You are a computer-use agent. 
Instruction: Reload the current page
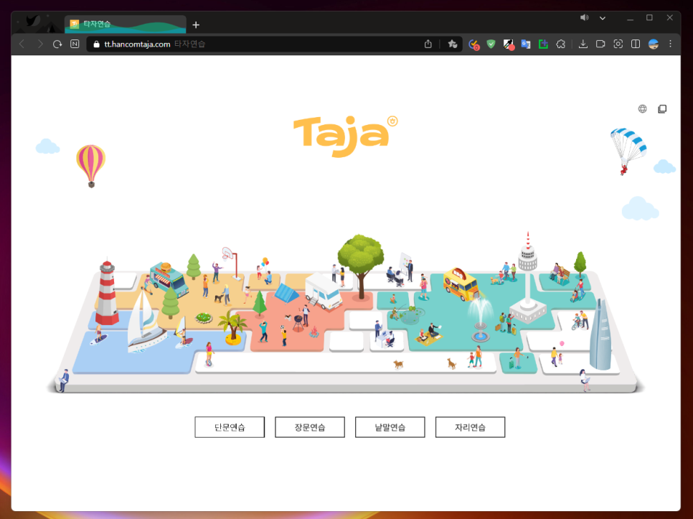[x=57, y=44]
